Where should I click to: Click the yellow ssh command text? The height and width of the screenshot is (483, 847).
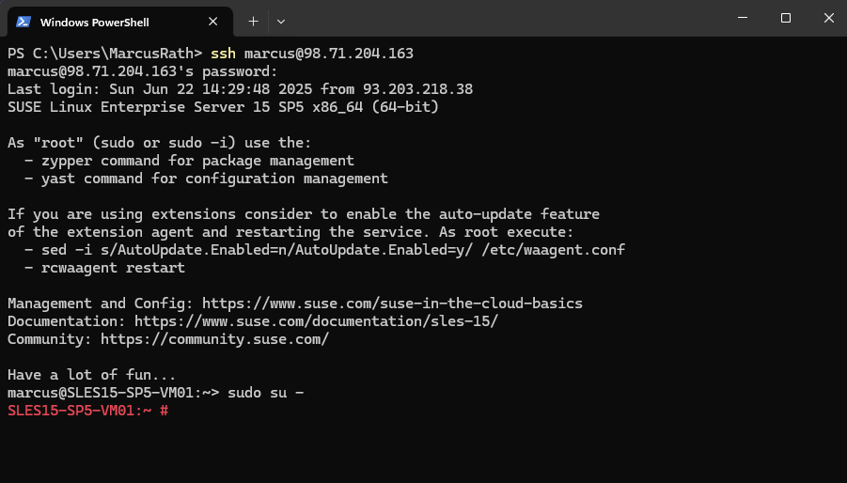coord(223,54)
